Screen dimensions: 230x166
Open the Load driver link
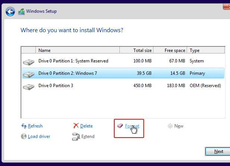click(39, 136)
